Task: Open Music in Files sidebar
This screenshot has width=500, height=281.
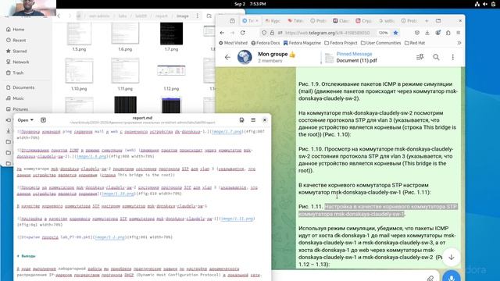Action: pyautogui.click(x=18, y=98)
